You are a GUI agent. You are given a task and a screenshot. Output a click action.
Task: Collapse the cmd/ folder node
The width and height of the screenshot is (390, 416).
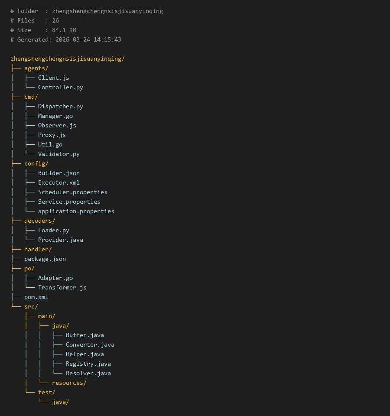click(x=31, y=97)
